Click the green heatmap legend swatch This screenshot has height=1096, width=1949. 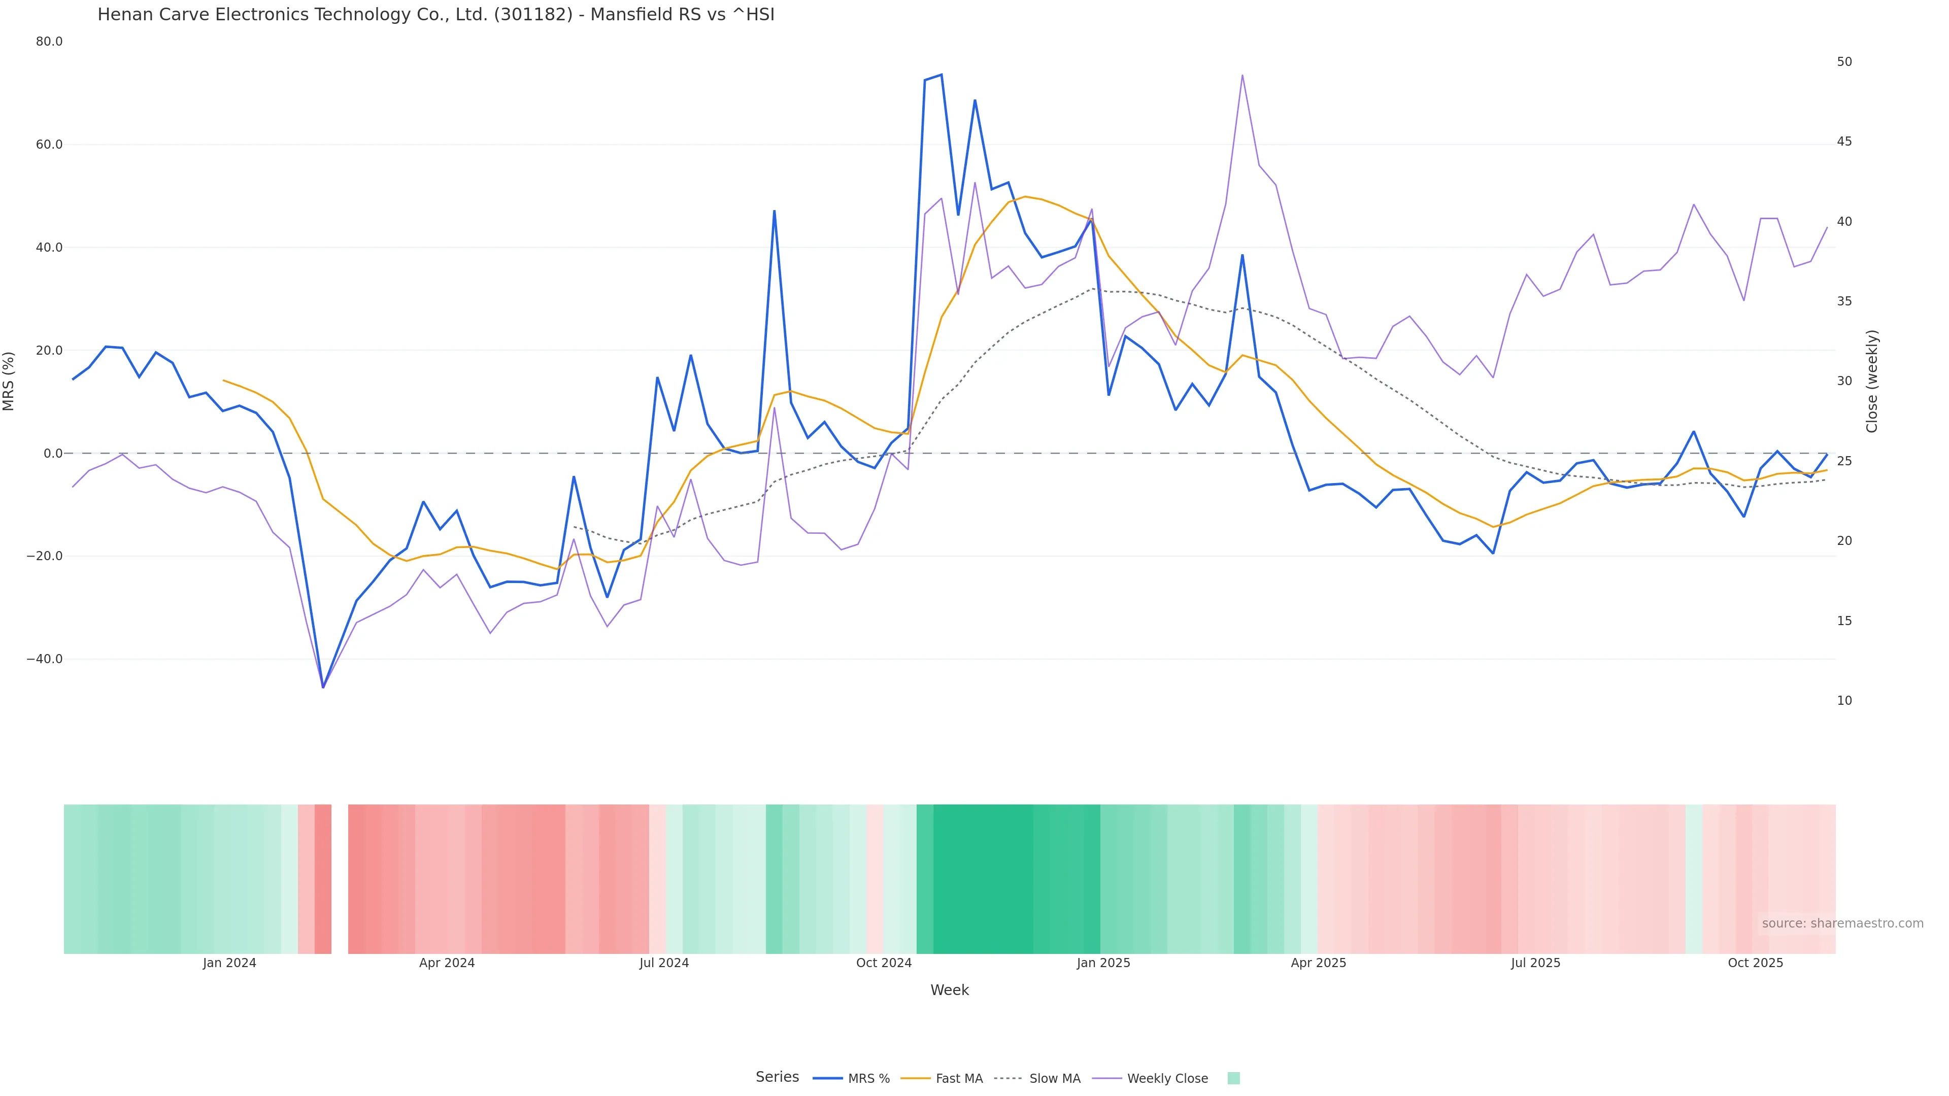tap(1233, 1079)
